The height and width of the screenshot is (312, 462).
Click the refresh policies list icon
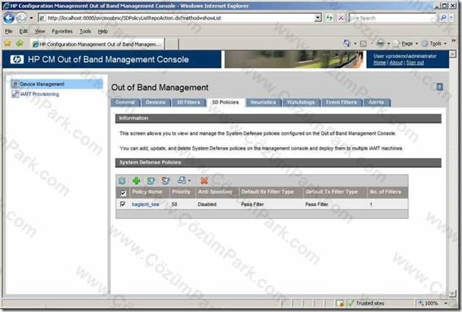point(122,180)
